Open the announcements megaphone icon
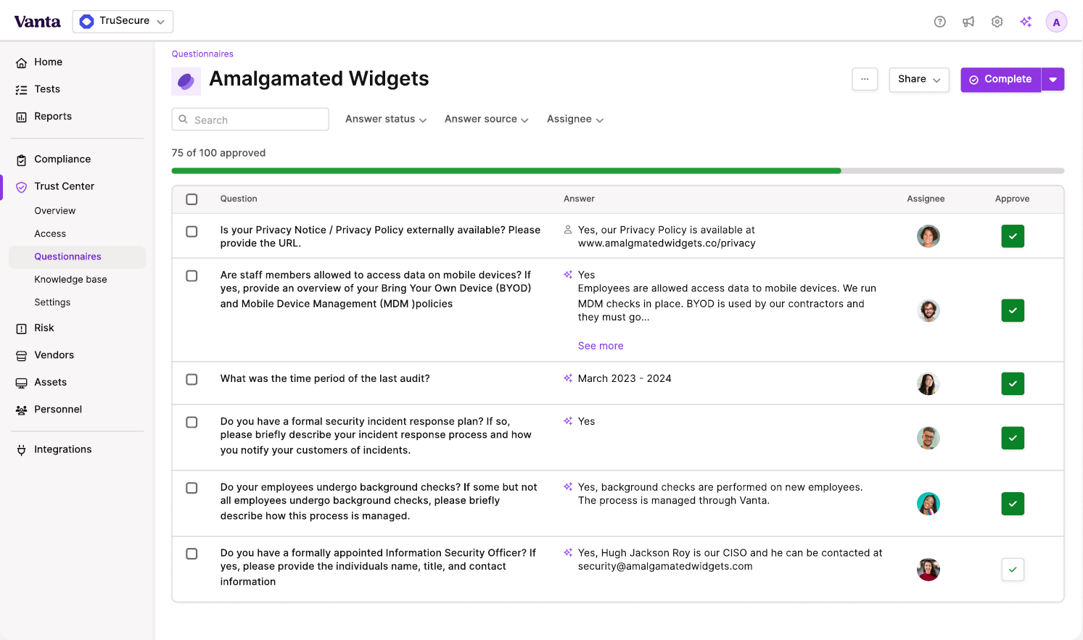This screenshot has width=1083, height=640. tap(968, 22)
